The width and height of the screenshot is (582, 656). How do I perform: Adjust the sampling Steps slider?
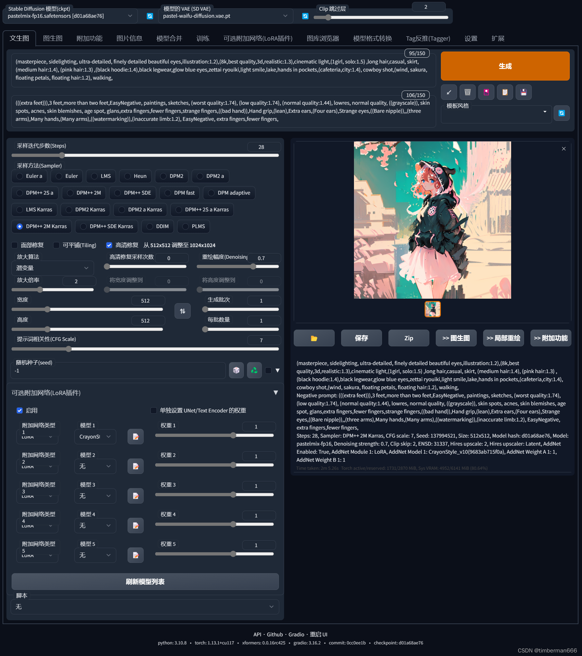pyautogui.click(x=145, y=155)
